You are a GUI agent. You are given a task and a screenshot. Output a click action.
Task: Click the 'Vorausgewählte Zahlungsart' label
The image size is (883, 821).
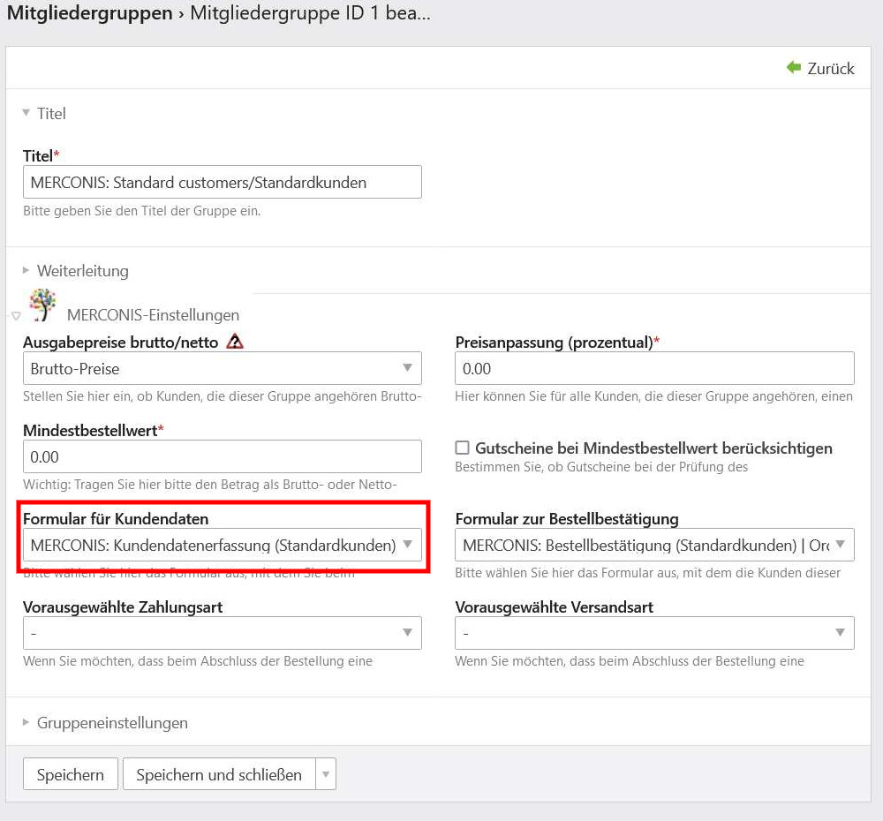click(x=123, y=607)
